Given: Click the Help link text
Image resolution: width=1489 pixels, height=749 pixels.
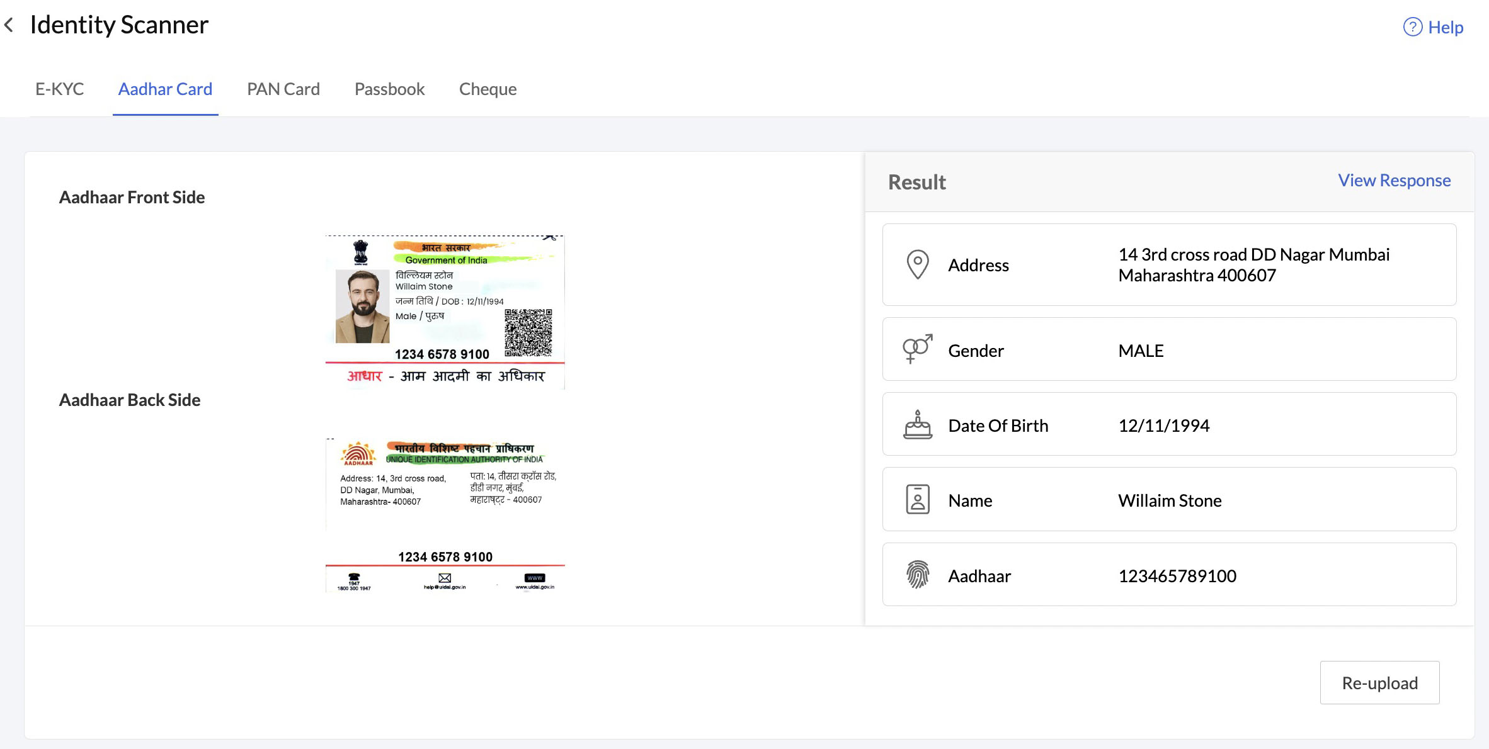Looking at the screenshot, I should click(x=1446, y=27).
